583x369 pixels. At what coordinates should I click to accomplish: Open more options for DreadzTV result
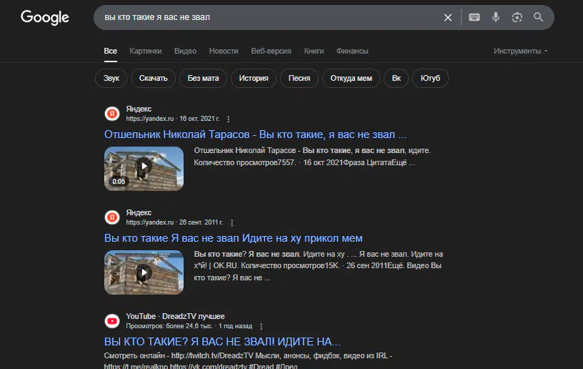261,326
